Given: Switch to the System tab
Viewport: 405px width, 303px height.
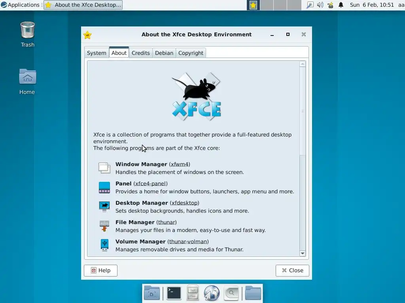Looking at the screenshot, I should tap(97, 53).
